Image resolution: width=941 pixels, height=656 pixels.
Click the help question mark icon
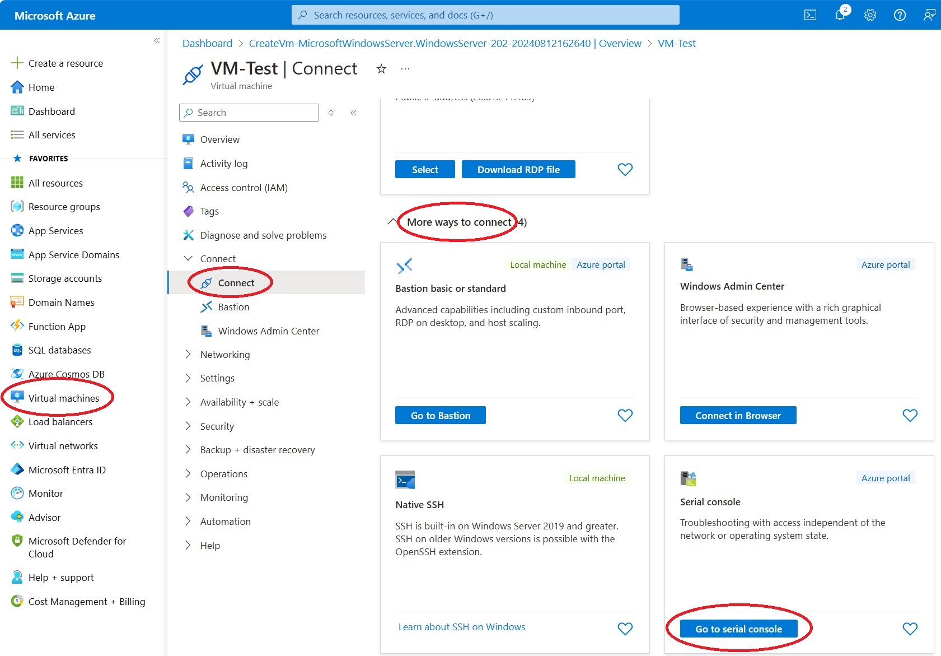pyautogui.click(x=900, y=15)
